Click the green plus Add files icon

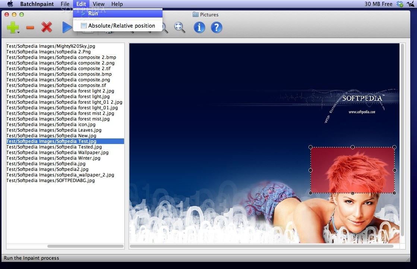pyautogui.click(x=13, y=28)
